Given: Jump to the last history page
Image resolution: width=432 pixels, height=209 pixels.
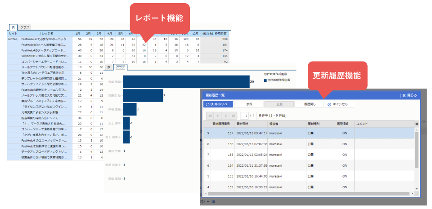Looking at the screenshot, I should 233,116.
